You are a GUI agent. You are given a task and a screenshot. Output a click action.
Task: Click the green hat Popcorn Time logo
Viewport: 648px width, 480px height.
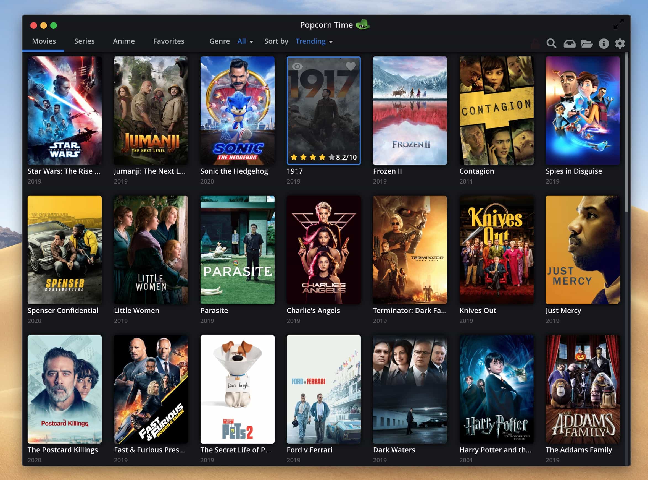tap(362, 25)
